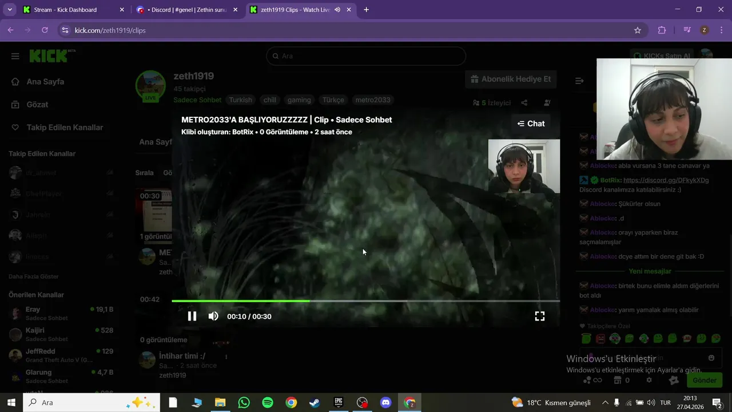This screenshot has width=732, height=412.
Task: Open chat settings gear icon
Action: pyautogui.click(x=649, y=380)
